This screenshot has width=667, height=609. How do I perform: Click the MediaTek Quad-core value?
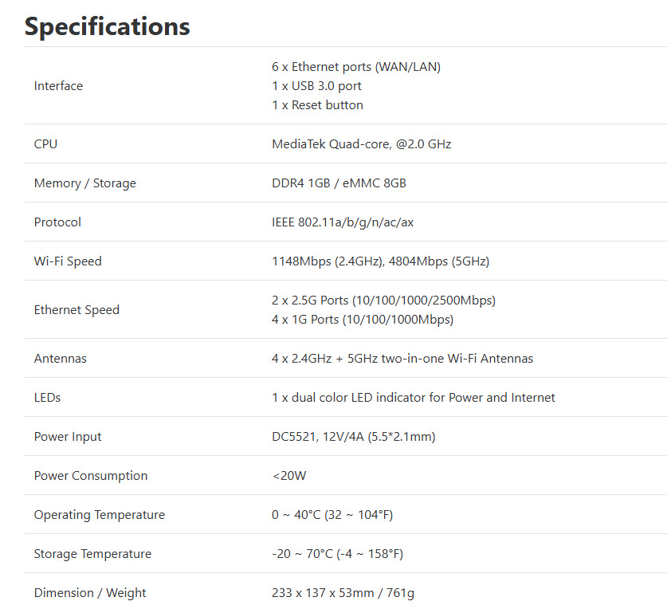[x=361, y=144]
